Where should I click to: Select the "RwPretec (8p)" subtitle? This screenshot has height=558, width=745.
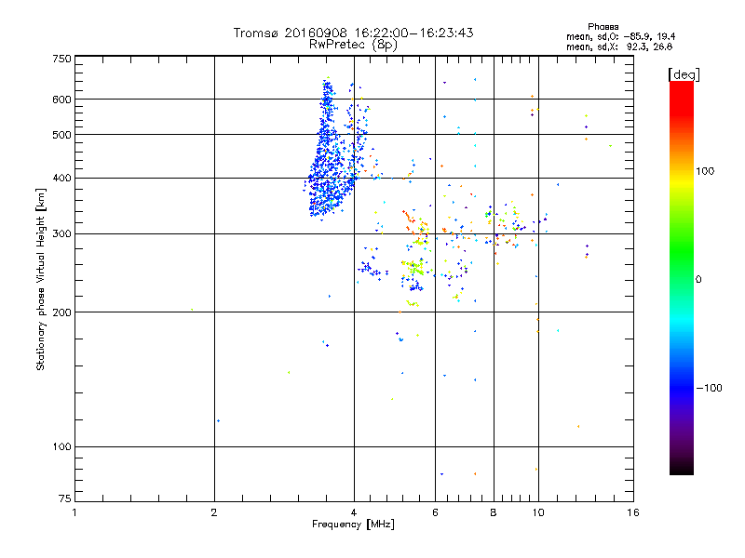point(353,45)
